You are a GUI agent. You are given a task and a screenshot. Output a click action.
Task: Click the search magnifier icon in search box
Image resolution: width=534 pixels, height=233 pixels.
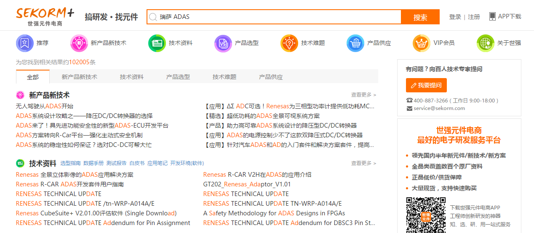[153, 17]
